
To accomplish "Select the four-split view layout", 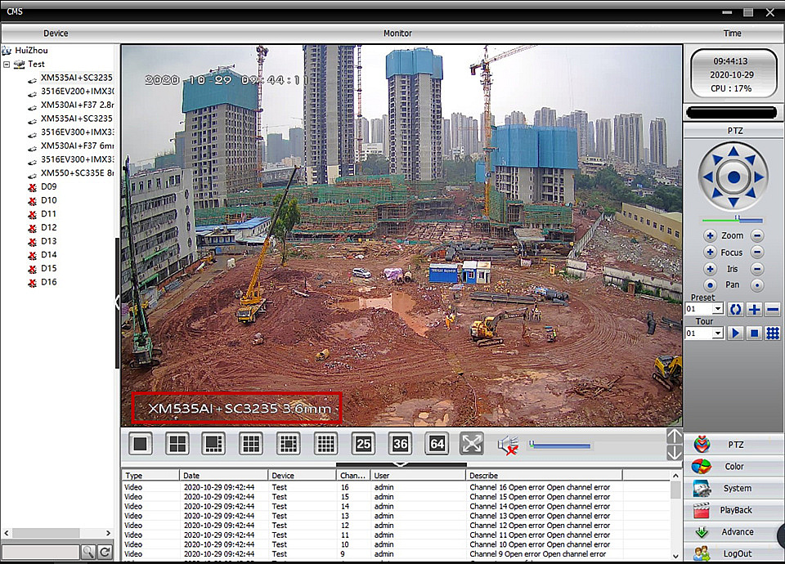I will click(x=177, y=444).
